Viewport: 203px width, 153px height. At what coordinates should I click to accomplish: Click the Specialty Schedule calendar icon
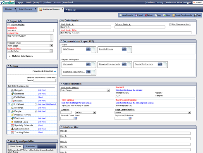coord(12,125)
